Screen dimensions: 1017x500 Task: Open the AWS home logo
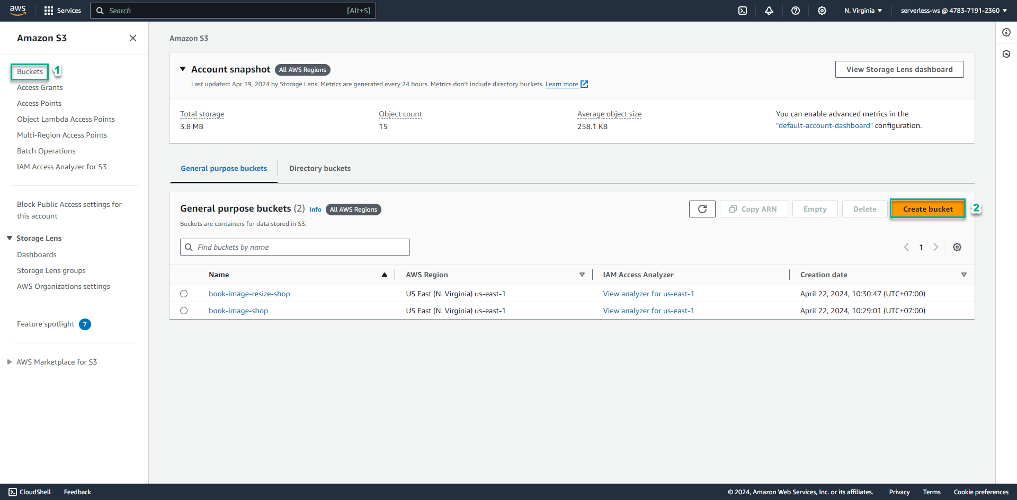click(x=17, y=11)
